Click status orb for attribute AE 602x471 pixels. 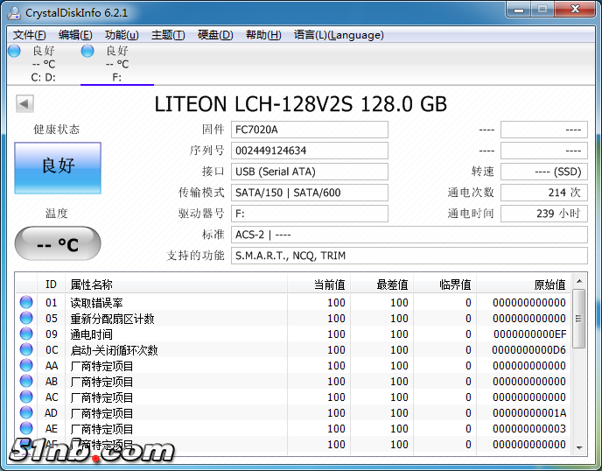tap(26, 428)
